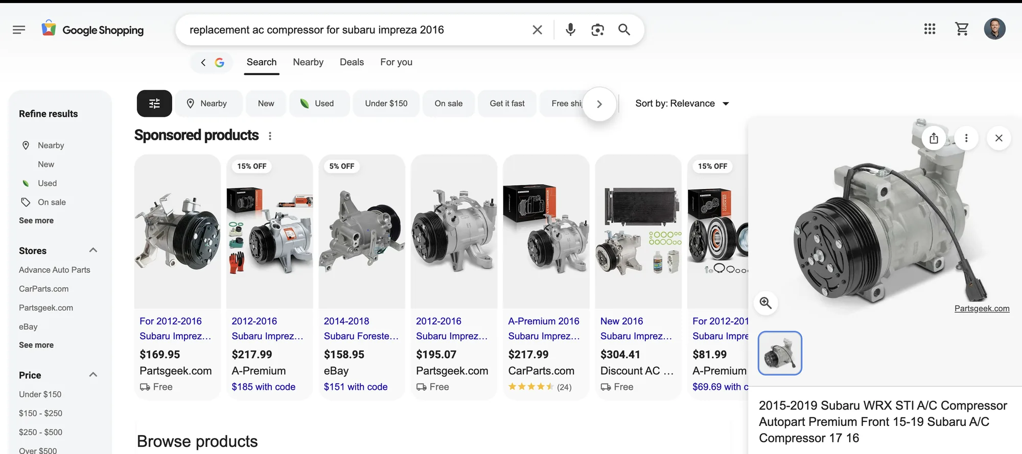Open Partsgeek.com link under product image
The width and height of the screenshot is (1022, 454).
tap(982, 309)
